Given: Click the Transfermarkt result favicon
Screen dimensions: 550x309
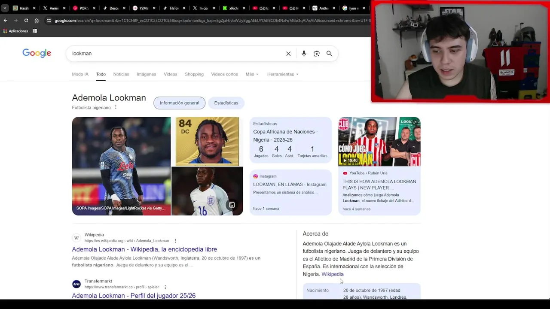Looking at the screenshot, I should (x=76, y=284).
